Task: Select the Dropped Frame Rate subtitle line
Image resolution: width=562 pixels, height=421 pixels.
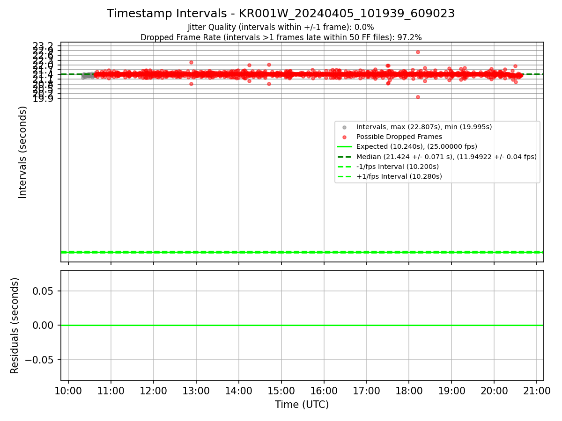Action: tap(281, 37)
